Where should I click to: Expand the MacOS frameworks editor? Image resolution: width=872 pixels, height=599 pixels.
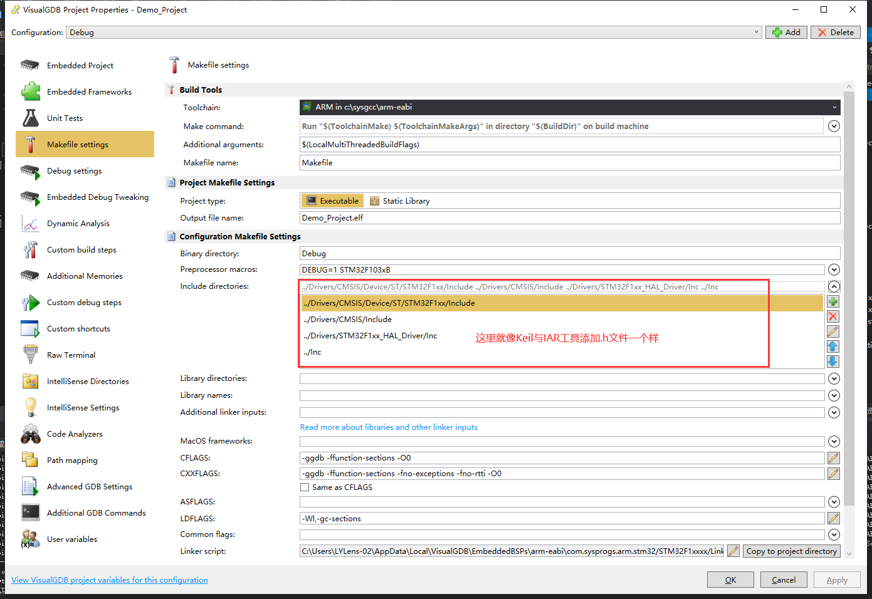834,441
